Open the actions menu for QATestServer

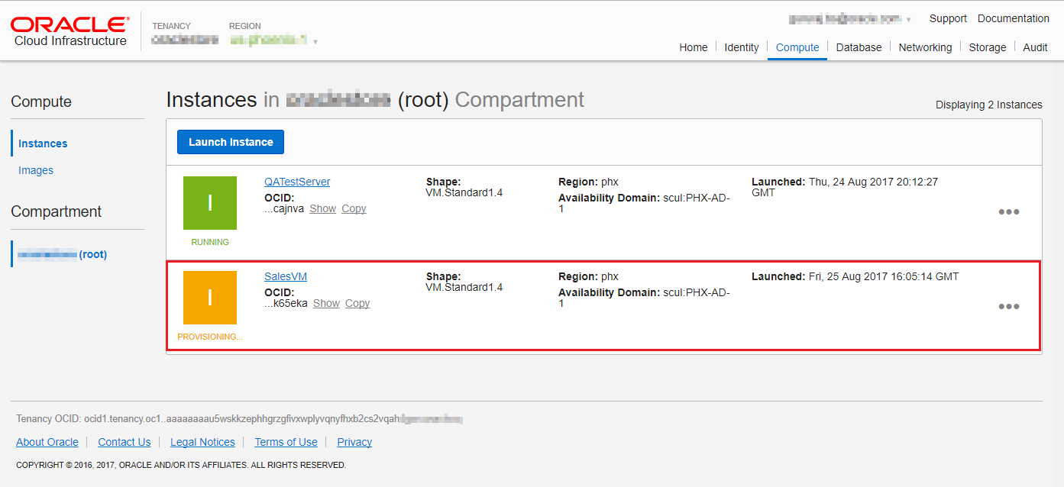click(x=1009, y=212)
